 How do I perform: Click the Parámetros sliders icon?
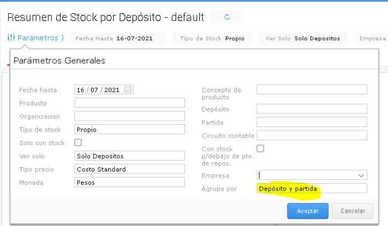12,38
